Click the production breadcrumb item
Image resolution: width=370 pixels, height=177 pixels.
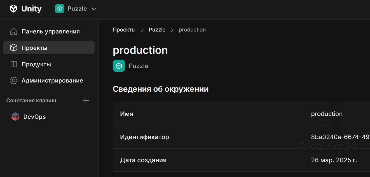click(192, 30)
